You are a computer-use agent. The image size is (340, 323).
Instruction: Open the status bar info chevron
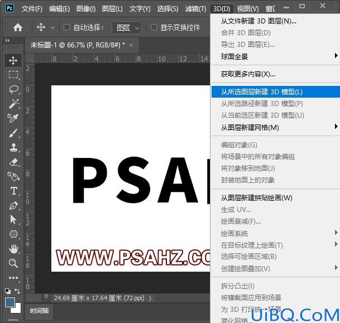pyautogui.click(x=150, y=298)
